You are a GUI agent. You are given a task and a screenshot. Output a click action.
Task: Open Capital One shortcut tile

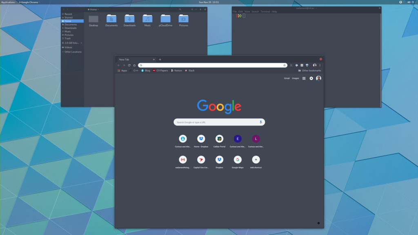point(201,162)
